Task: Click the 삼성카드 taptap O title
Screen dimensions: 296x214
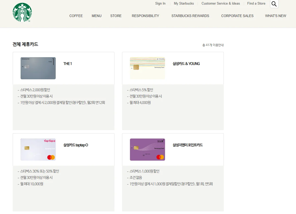Action: coord(76,145)
